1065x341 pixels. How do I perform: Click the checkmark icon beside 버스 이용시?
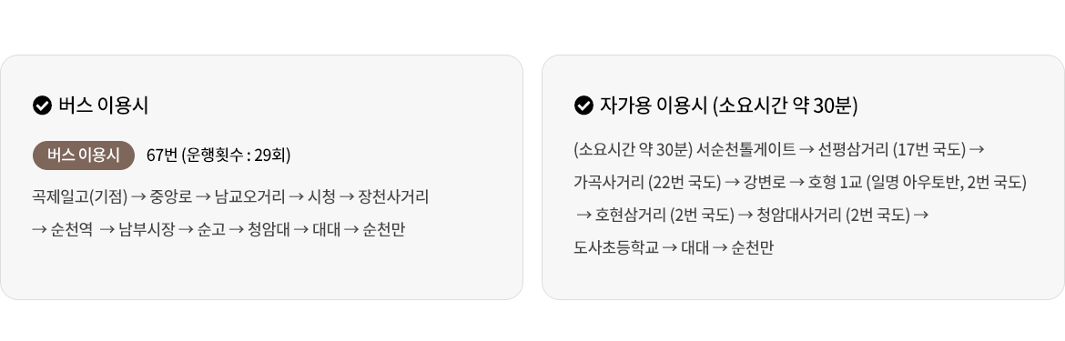tap(42, 105)
